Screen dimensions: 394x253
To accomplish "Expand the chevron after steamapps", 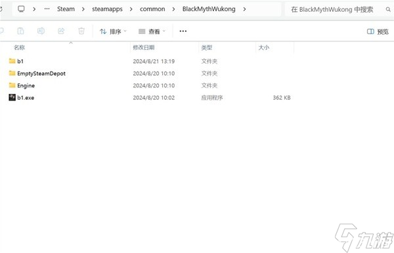I will pos(131,9).
